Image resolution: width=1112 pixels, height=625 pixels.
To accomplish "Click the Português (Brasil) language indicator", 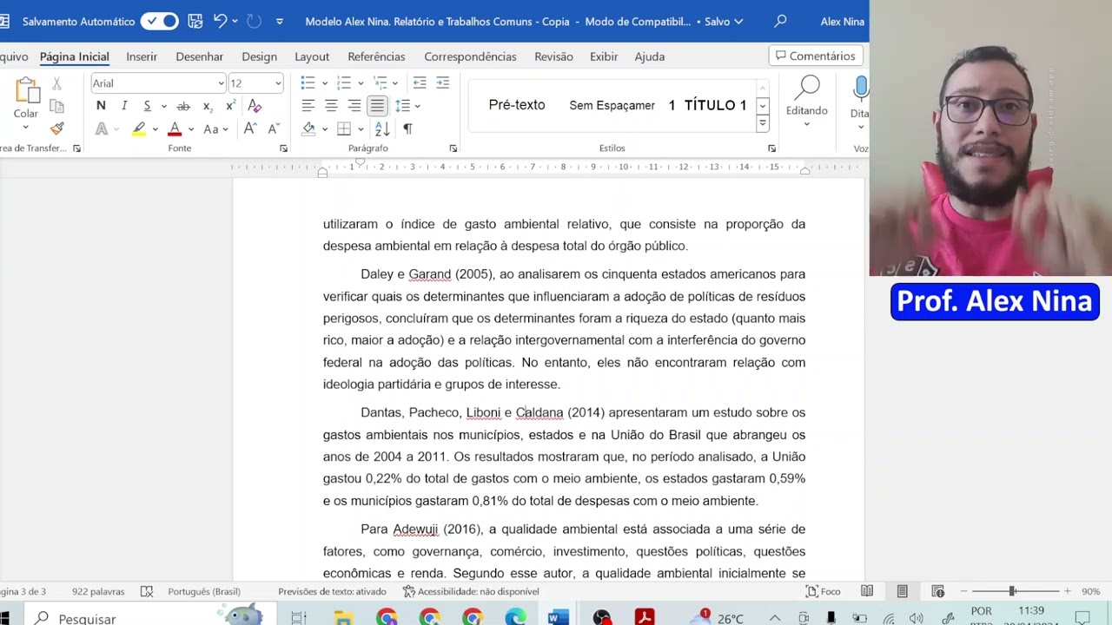I will [204, 591].
